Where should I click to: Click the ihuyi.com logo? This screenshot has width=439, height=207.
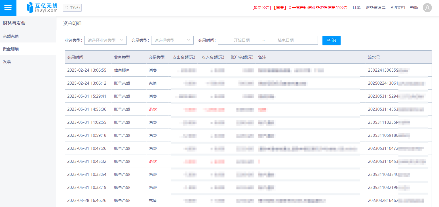tap(42, 8)
